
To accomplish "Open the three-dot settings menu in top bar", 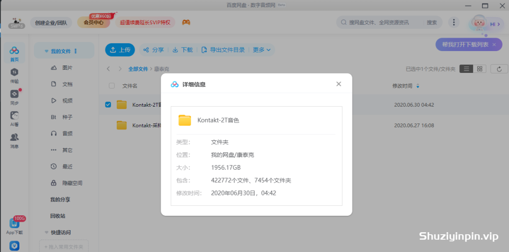I will click(x=453, y=22).
